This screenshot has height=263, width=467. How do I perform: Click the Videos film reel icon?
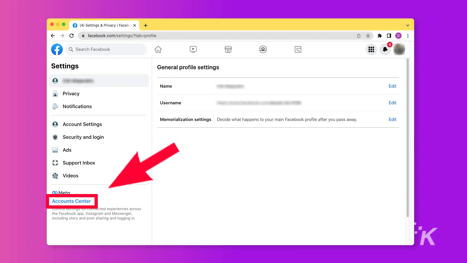point(55,176)
